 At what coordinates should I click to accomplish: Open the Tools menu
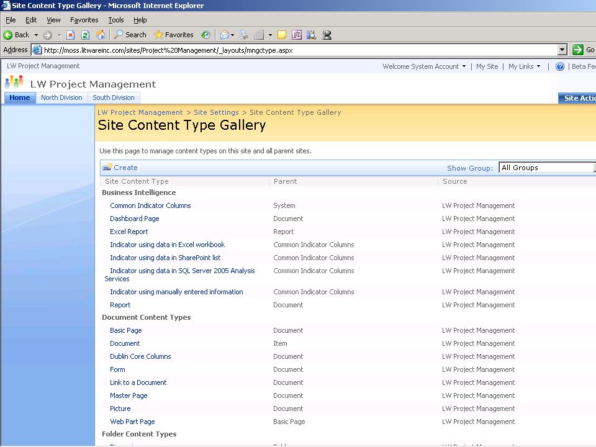click(x=116, y=20)
